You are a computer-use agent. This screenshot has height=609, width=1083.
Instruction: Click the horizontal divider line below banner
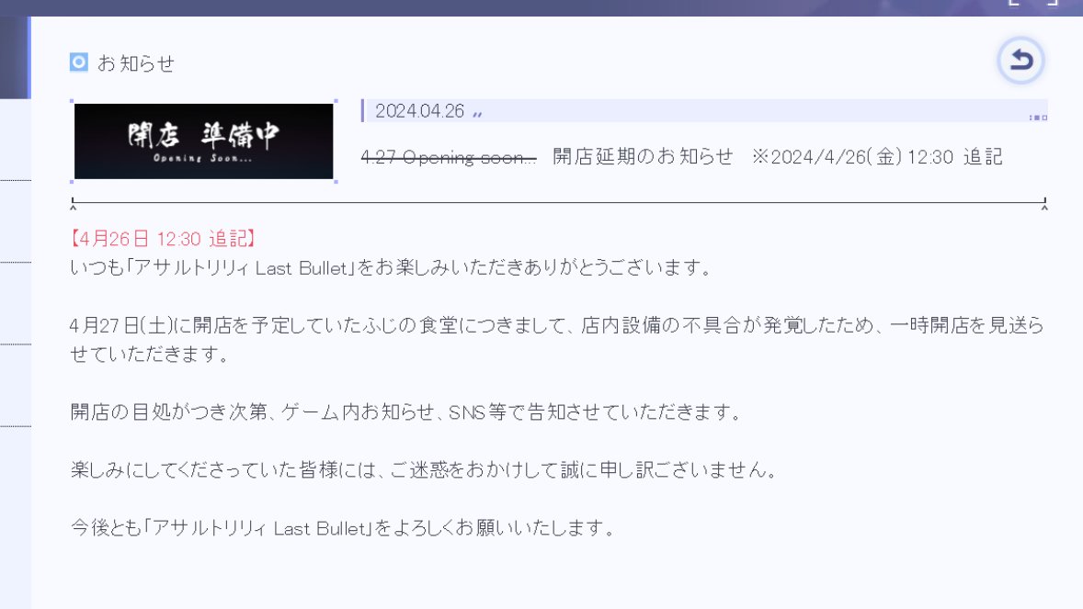click(559, 203)
